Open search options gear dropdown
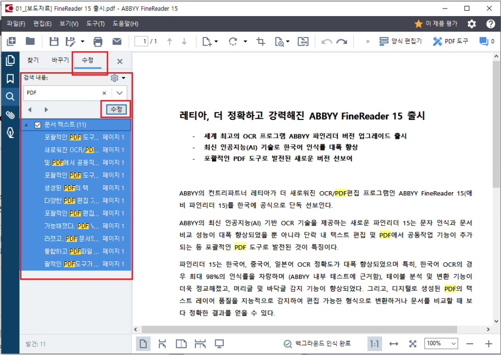 [118, 78]
